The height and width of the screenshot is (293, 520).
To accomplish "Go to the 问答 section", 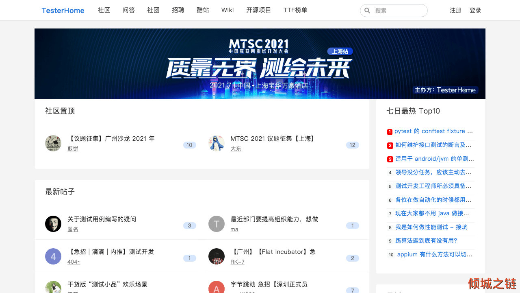I will coord(129,10).
